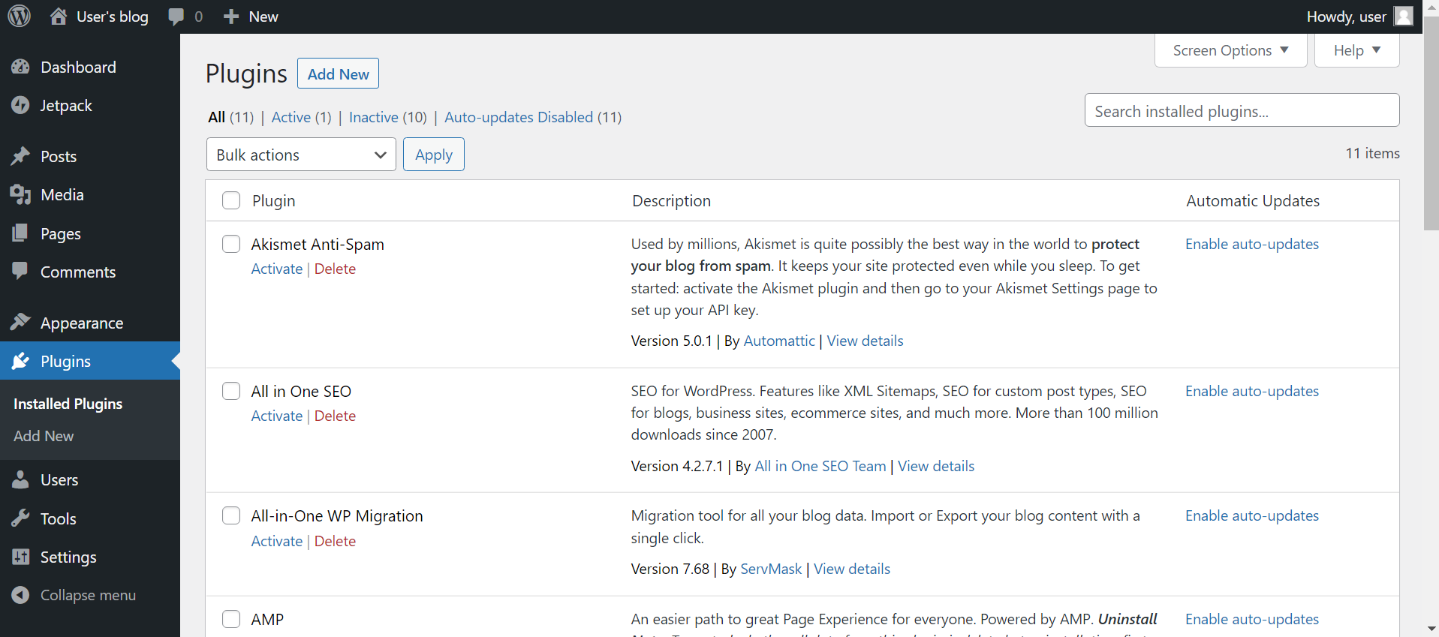Open the comments bubble icon in admin bar
Viewport: 1439px width, 637px height.
click(176, 17)
